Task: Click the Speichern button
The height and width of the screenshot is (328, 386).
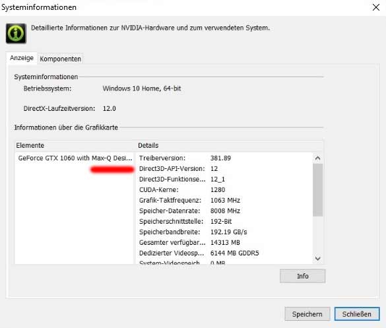Action: point(307,314)
